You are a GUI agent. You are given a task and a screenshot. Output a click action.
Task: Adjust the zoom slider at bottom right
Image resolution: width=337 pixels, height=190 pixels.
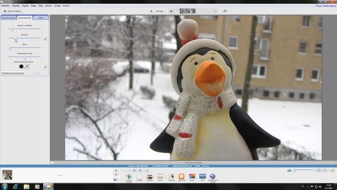(x=303, y=170)
